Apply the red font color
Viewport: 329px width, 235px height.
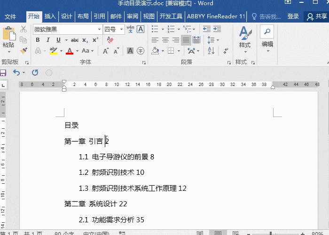click(x=70, y=51)
